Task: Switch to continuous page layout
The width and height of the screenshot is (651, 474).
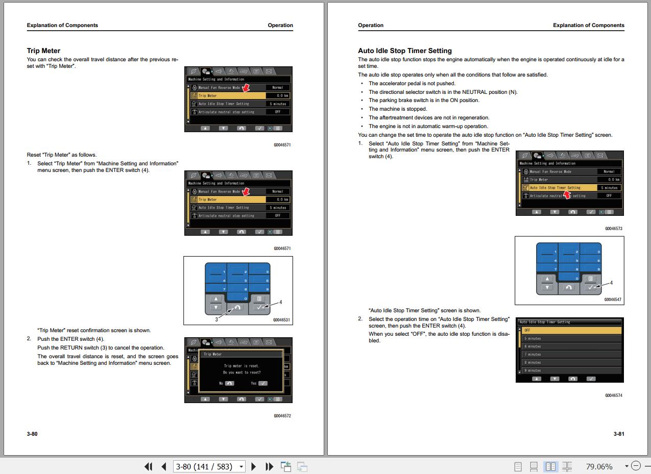Action: click(x=534, y=466)
